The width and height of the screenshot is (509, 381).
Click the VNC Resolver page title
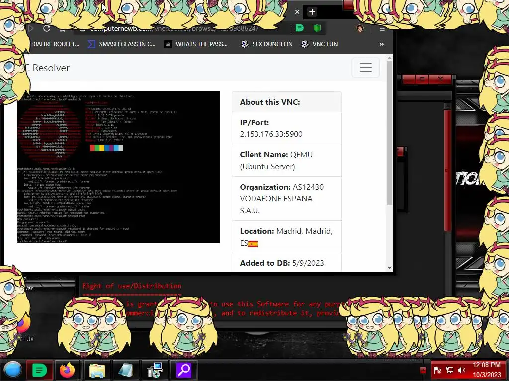[x=47, y=68]
